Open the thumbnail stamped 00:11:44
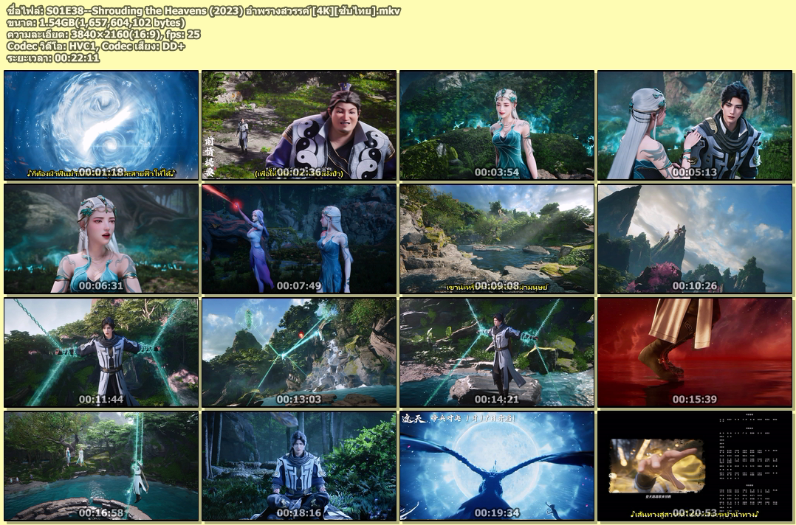 [101, 352]
